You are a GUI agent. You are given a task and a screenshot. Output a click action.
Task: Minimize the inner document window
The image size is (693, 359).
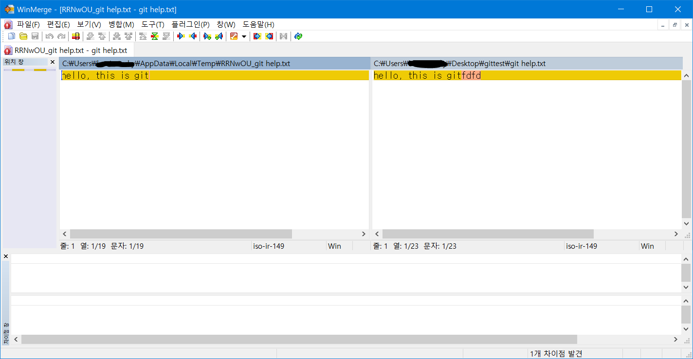[x=663, y=25]
